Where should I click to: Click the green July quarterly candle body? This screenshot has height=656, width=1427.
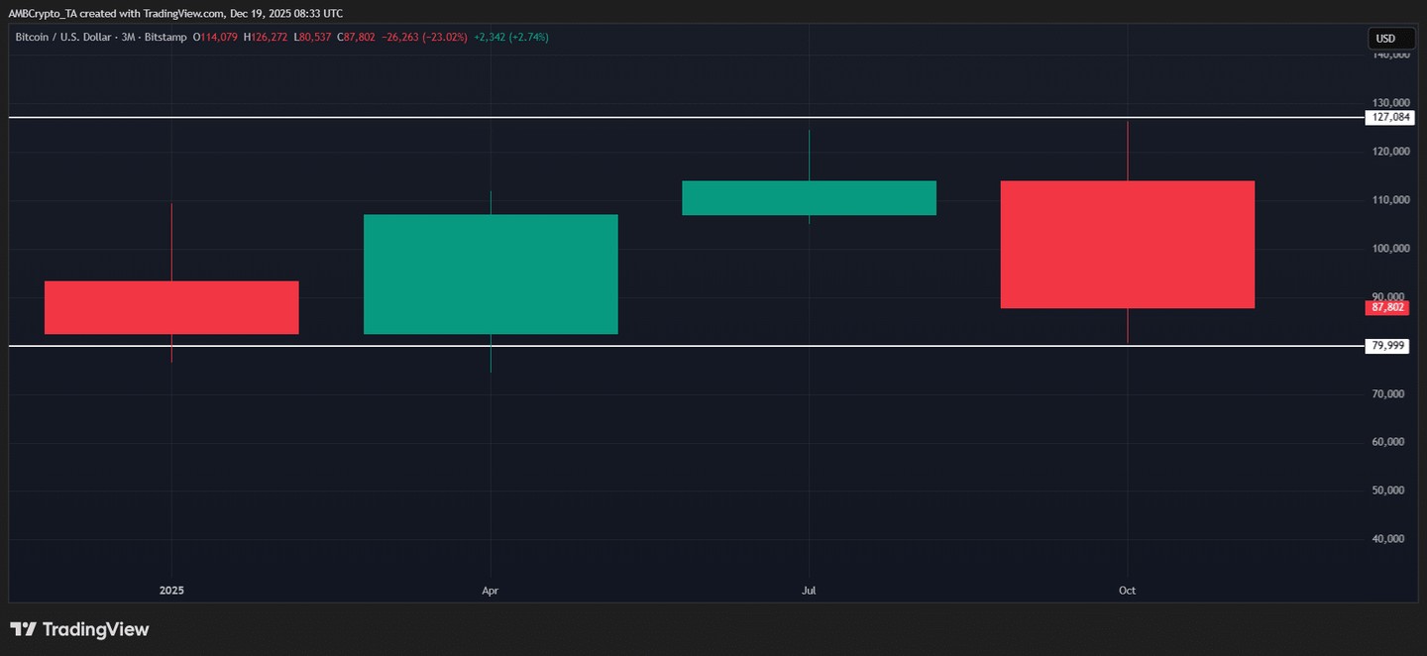coord(809,197)
